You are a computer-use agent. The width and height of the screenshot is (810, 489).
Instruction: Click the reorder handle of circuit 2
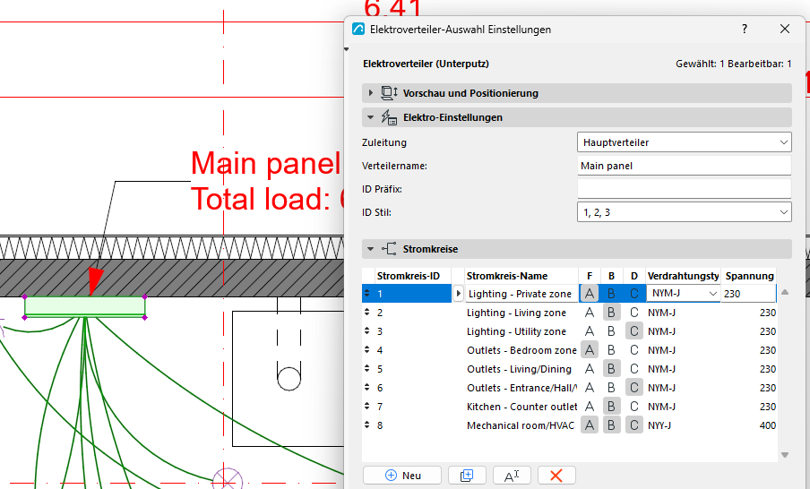click(366, 312)
